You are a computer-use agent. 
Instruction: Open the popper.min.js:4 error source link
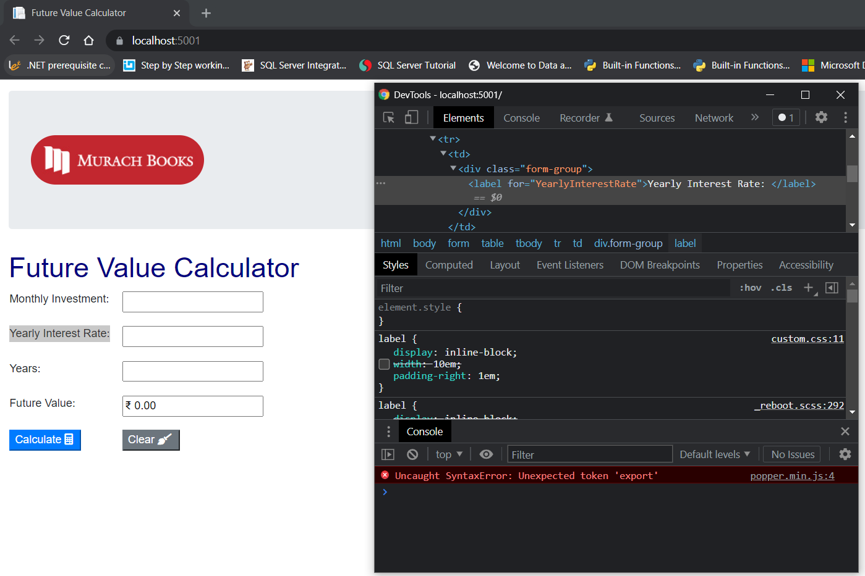tap(792, 476)
